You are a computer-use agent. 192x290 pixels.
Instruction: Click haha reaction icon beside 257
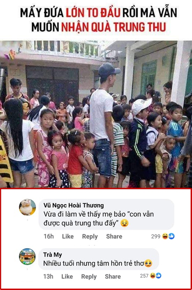pos(153,276)
